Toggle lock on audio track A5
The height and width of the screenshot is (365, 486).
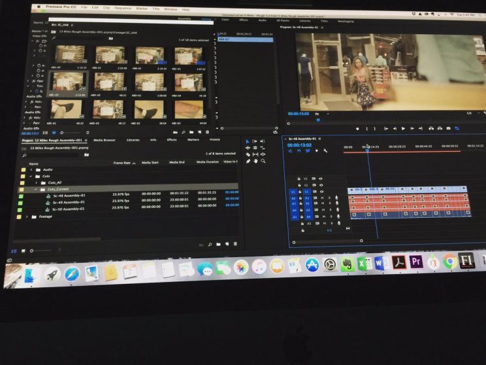(x=302, y=224)
